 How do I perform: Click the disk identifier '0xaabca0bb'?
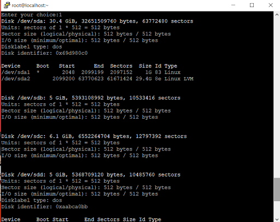72,207
